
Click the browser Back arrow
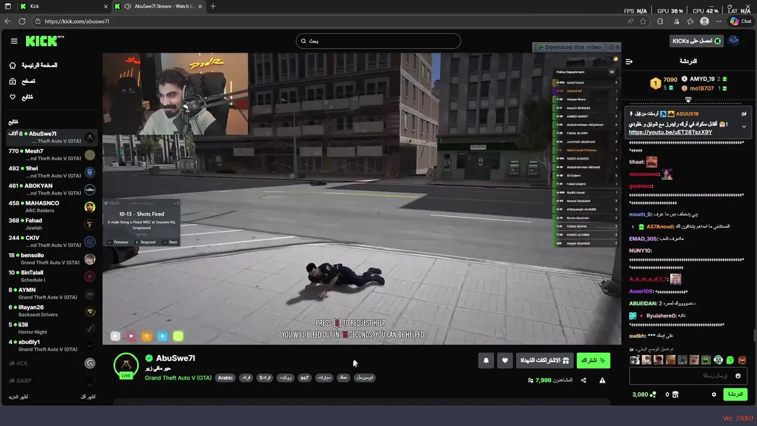(x=8, y=21)
